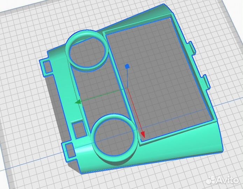Click the bottom-left mounting tab on model
This screenshot has height=189, width=243.
(x=69, y=150)
